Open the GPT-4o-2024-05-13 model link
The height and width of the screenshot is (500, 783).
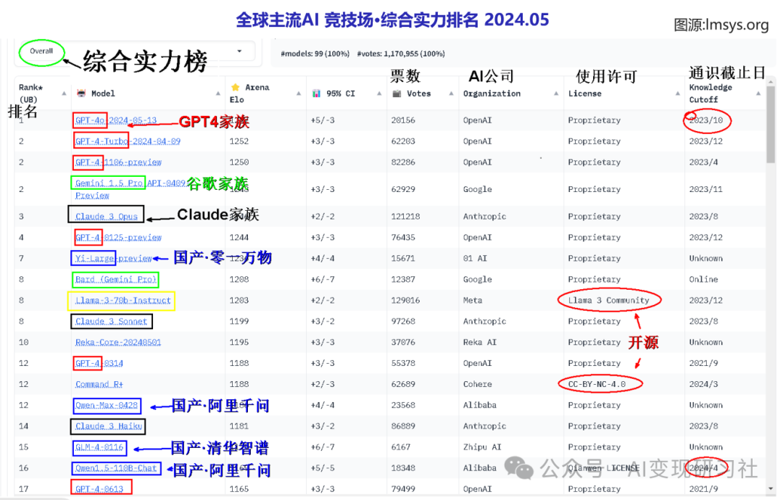click(115, 120)
